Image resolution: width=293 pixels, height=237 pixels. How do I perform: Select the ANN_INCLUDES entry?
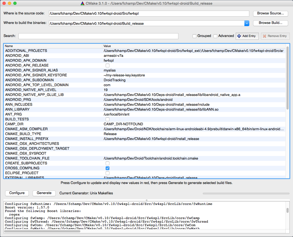coord(19,105)
